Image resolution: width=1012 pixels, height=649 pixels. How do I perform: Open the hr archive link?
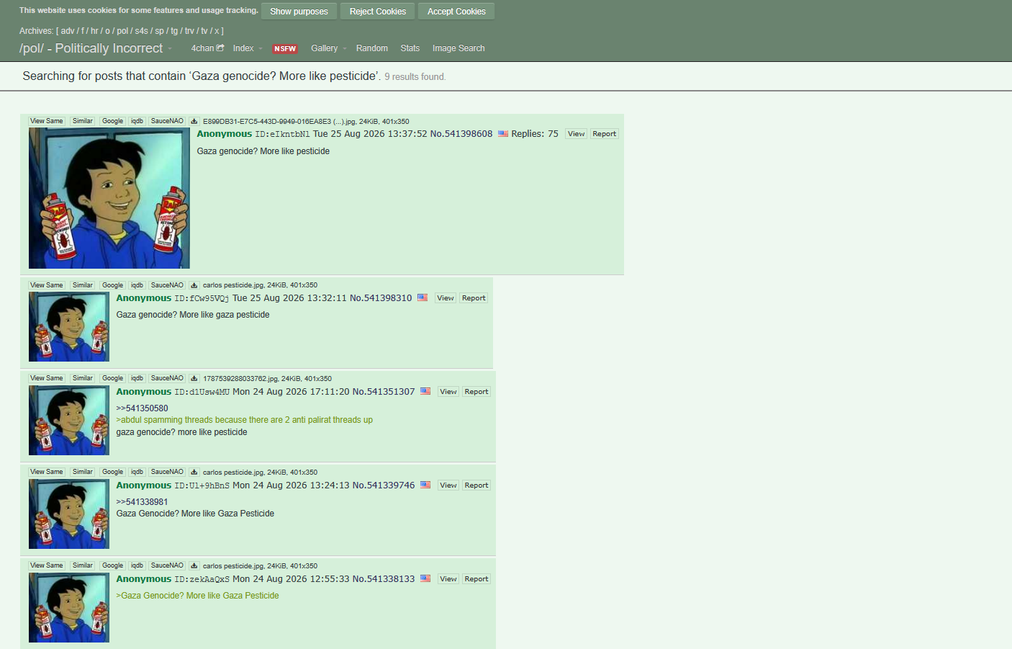[x=94, y=31]
